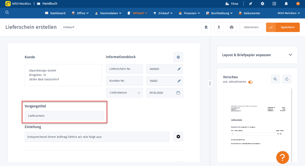This screenshot has height=166, width=305.
Task: Open the Verkauf menu
Action: click(x=137, y=13)
